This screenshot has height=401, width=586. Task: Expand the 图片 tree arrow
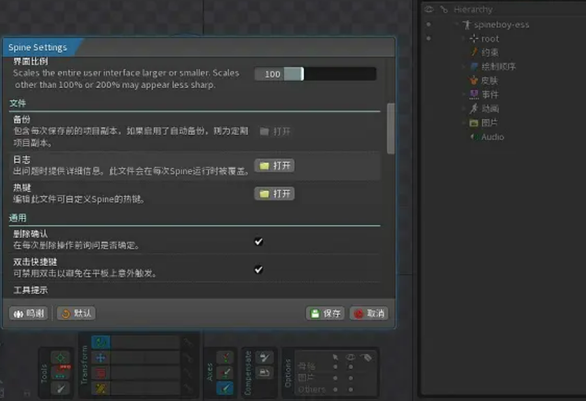coord(464,123)
